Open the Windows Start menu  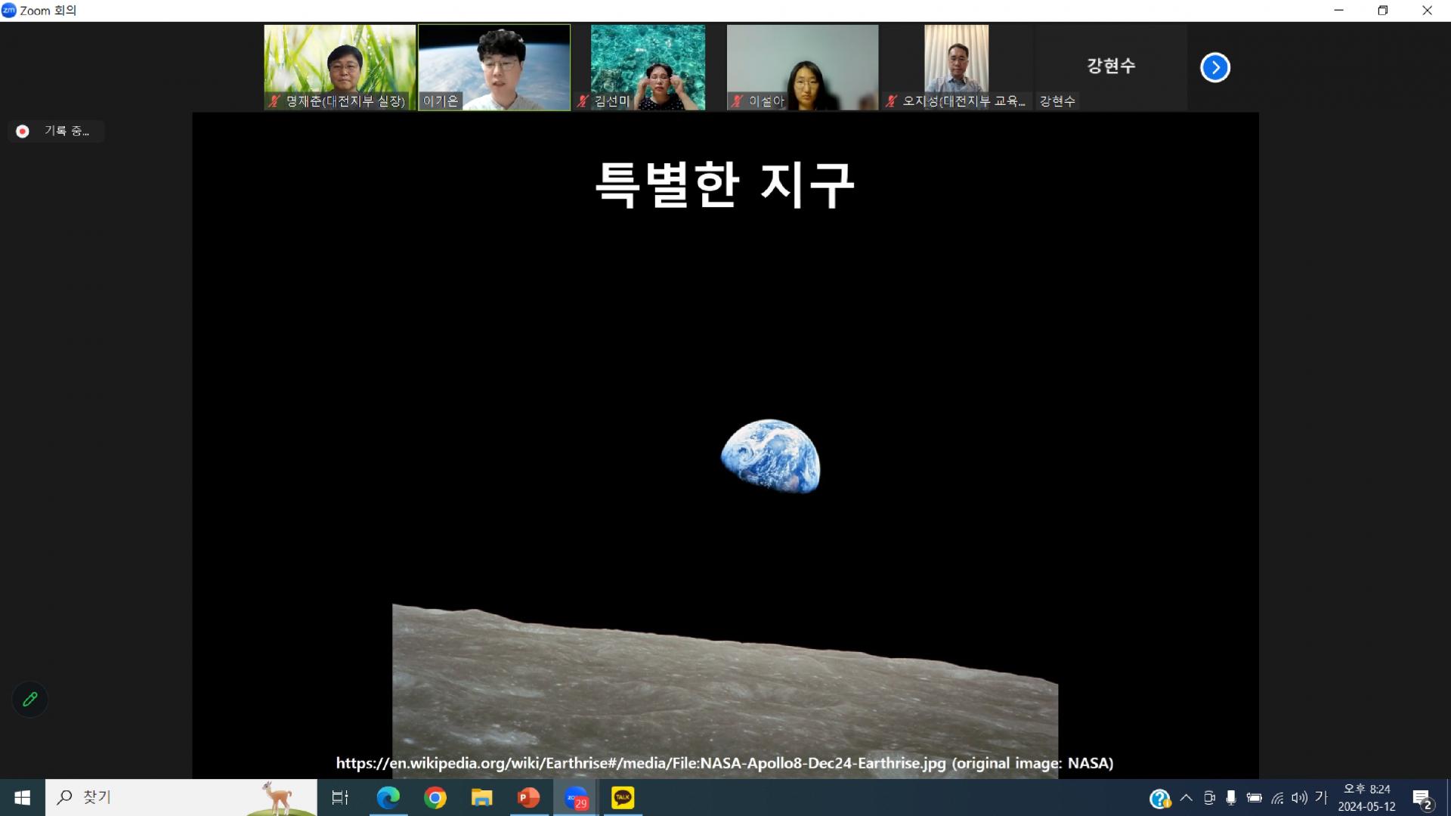pyautogui.click(x=22, y=797)
